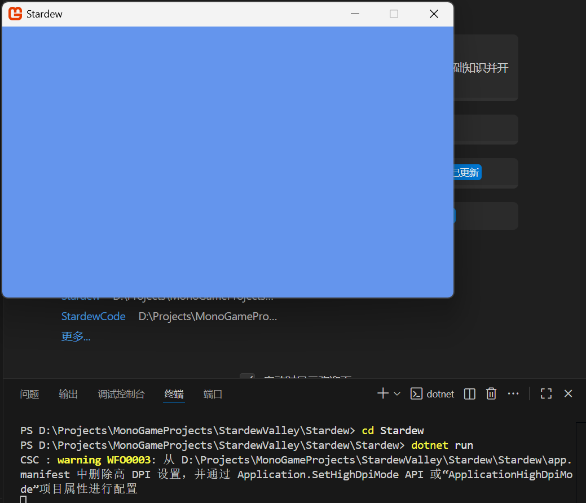Open the 问题 (Problems) panel tab
Screen dimensions: 586x503
[29, 394]
